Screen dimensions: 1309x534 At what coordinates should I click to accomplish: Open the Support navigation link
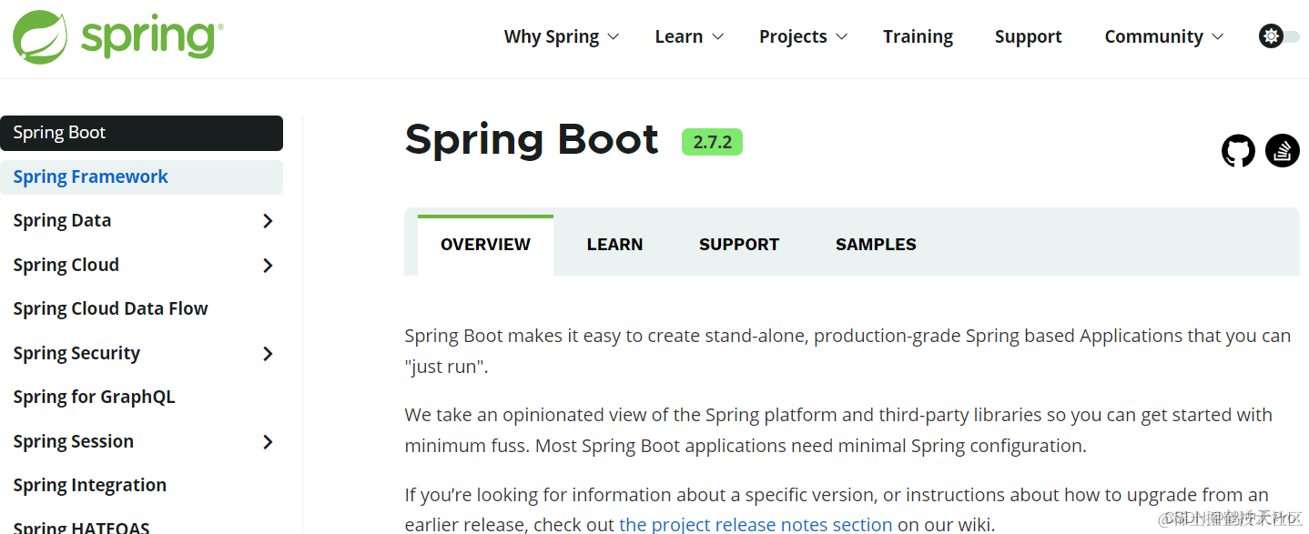tap(1029, 36)
